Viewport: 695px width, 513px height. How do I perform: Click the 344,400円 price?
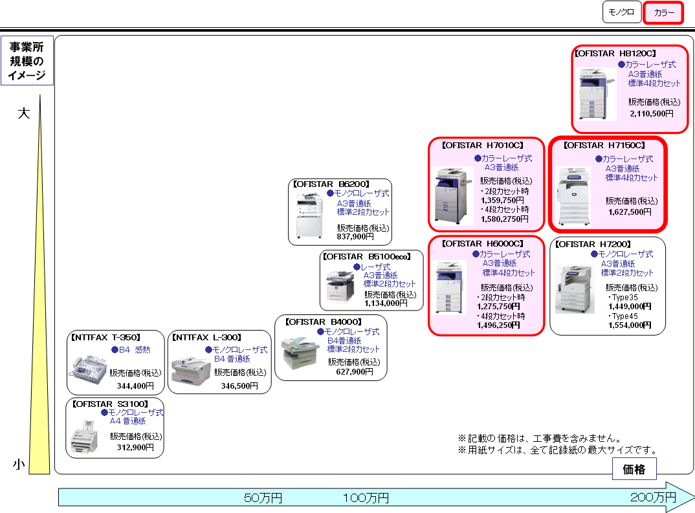point(135,386)
